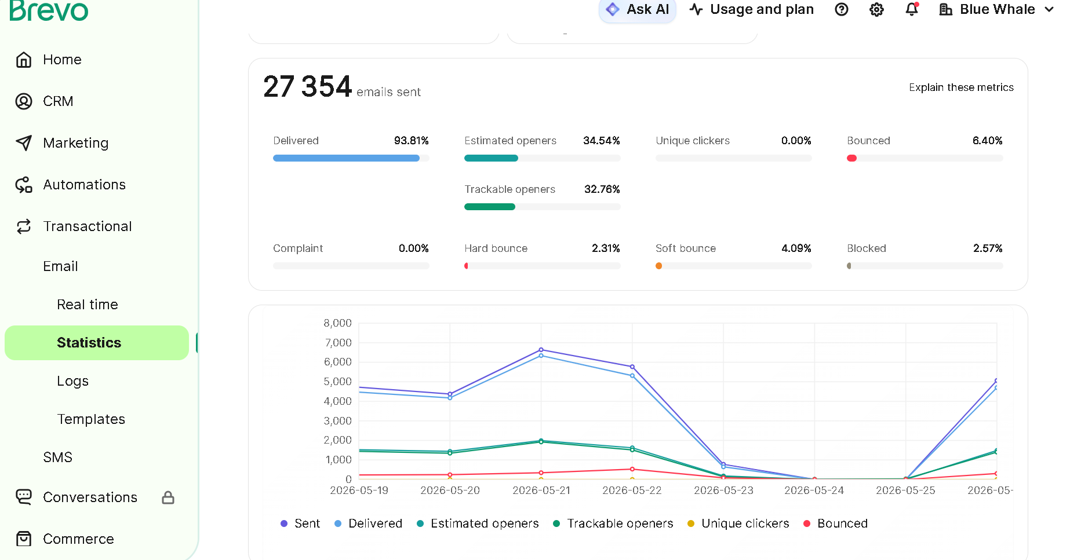Click the Soft bounce 4.09% value
This screenshot has width=1070, height=560.
pos(796,248)
